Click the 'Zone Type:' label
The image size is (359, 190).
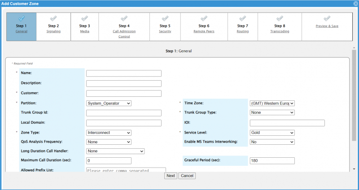30,132
